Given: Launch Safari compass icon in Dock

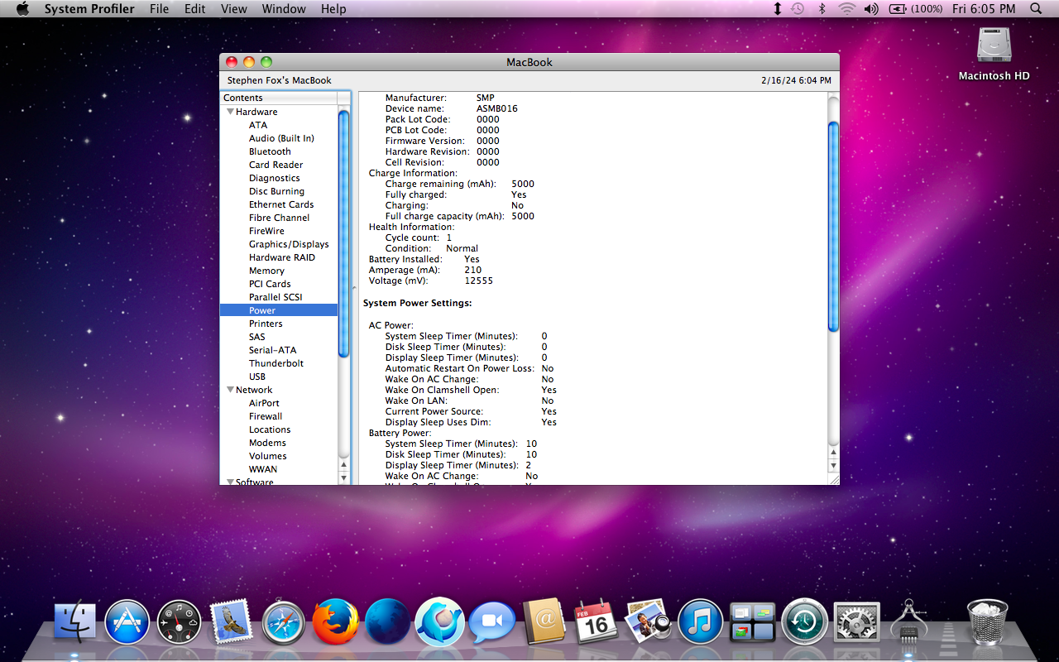Looking at the screenshot, I should 284,622.
